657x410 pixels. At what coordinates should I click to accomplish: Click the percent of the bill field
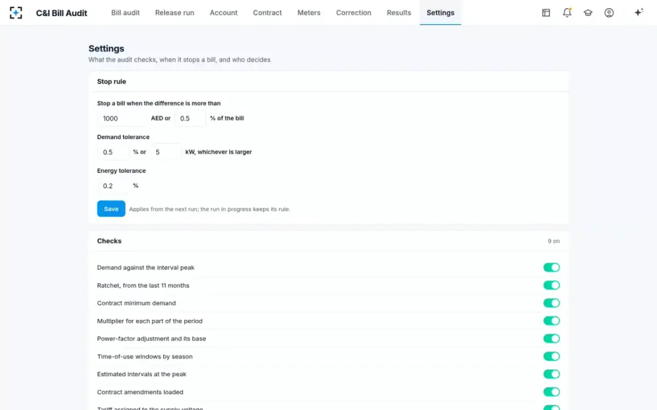(190, 118)
